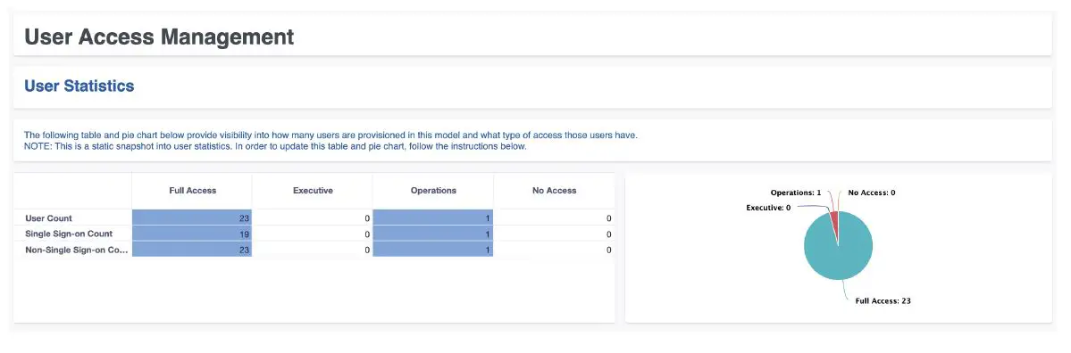Select Non-Single Sign-on No Access cell
Image resolution: width=1071 pixels, height=353 pixels.
click(554, 250)
